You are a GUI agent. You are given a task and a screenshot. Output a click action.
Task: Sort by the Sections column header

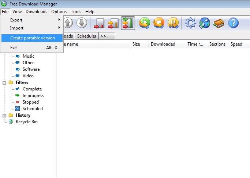[217, 44]
